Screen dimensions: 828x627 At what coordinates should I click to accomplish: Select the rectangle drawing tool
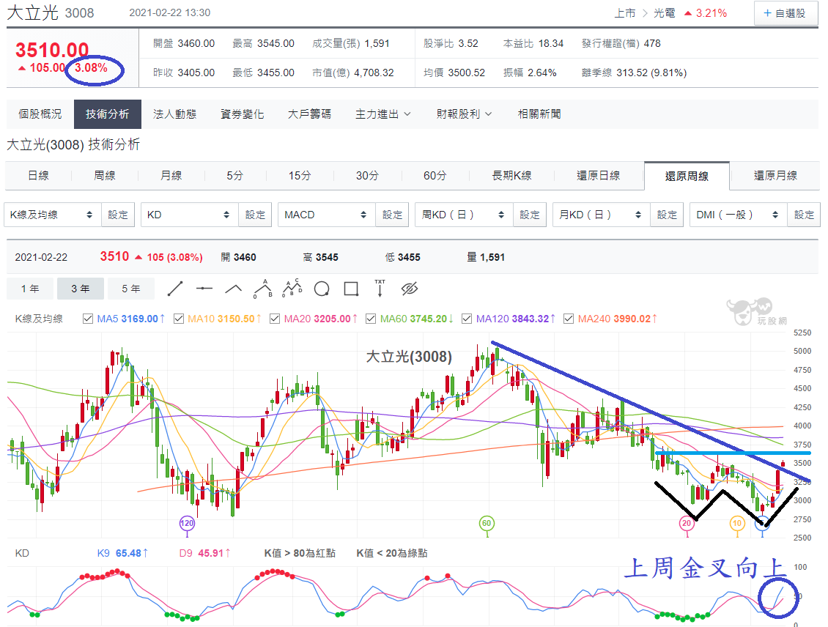point(351,289)
